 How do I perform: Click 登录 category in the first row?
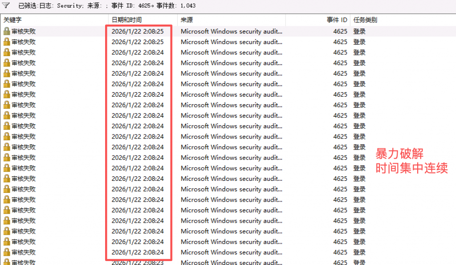(359, 32)
